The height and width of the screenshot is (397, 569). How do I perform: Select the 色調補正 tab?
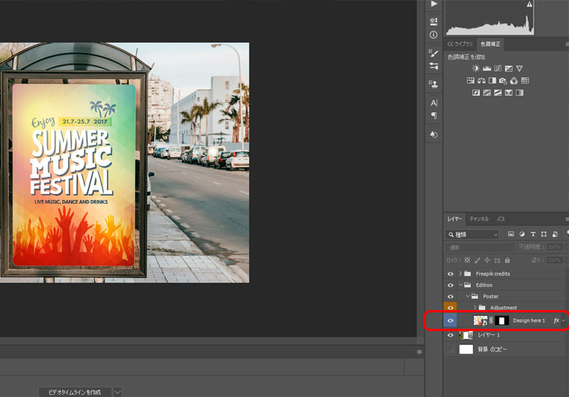[x=490, y=44]
